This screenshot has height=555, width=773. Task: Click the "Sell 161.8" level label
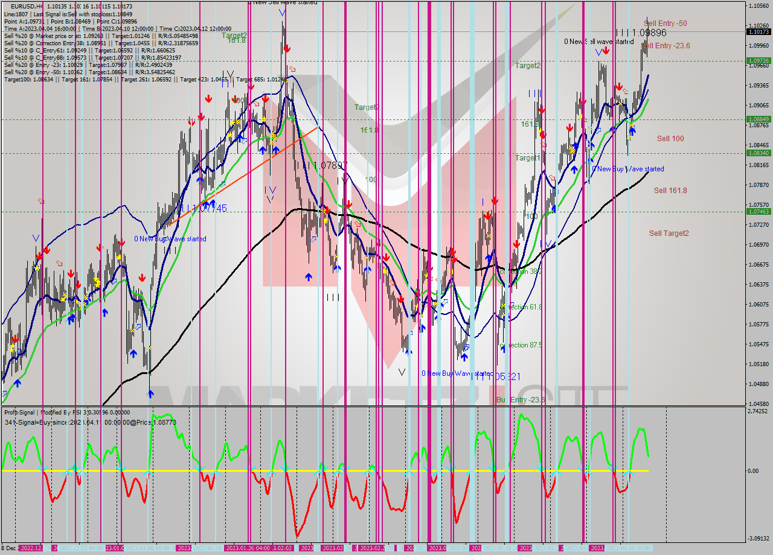pos(670,191)
